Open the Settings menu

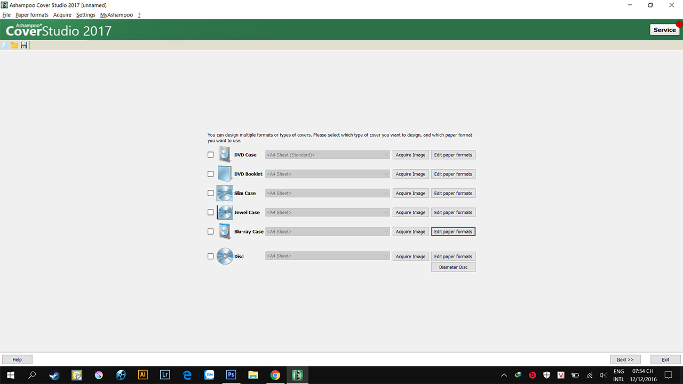pyautogui.click(x=86, y=15)
